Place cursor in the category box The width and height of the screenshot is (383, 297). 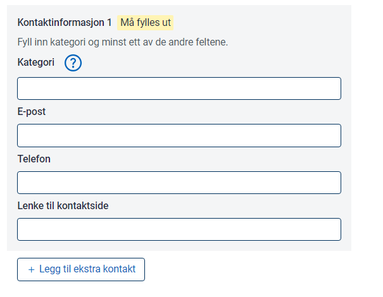(x=179, y=88)
